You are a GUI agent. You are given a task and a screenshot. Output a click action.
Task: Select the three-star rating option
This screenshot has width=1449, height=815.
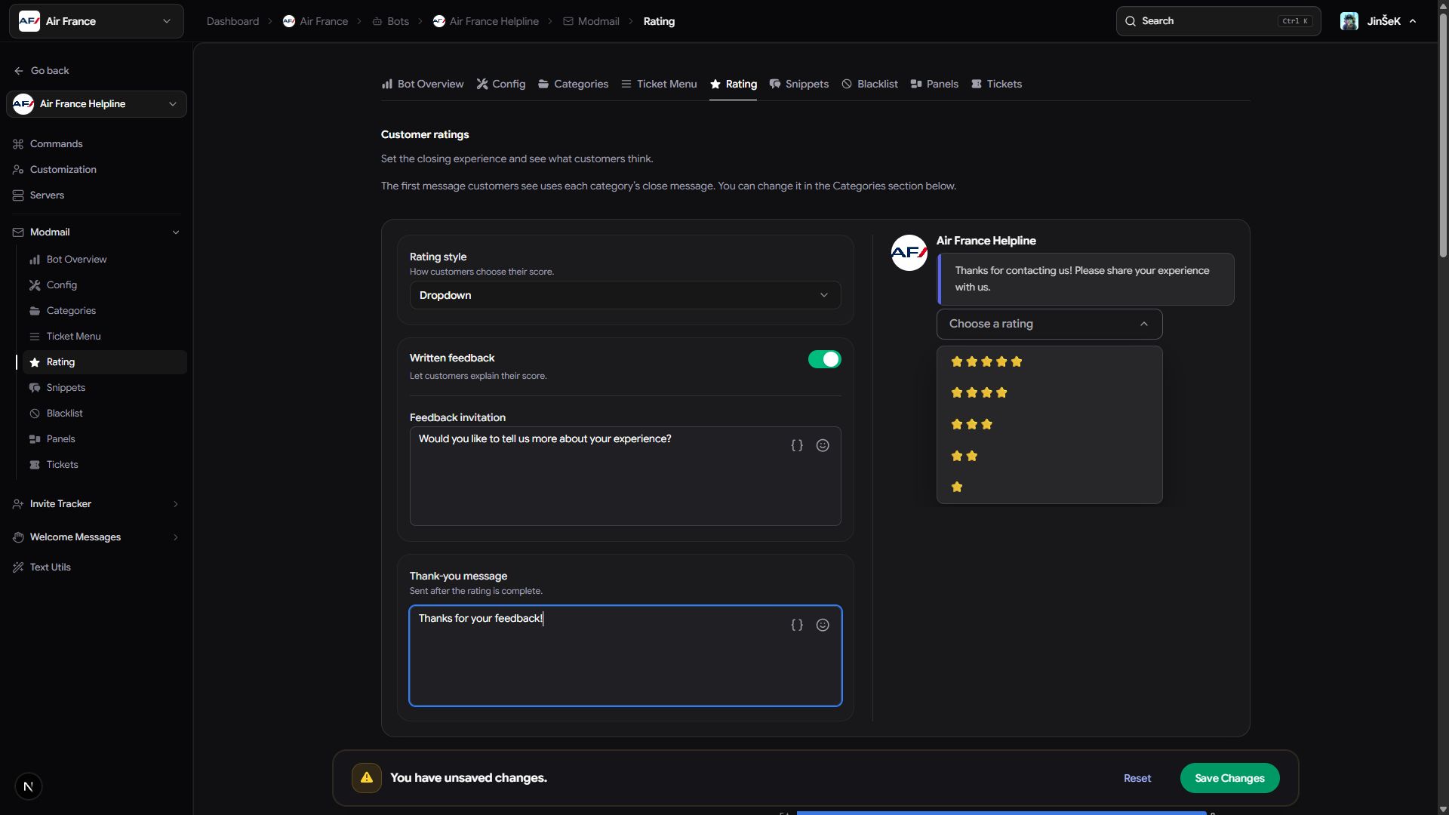coord(1049,425)
